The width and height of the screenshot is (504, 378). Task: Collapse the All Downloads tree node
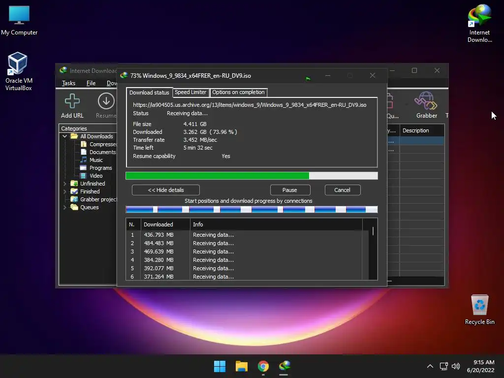[x=64, y=136]
